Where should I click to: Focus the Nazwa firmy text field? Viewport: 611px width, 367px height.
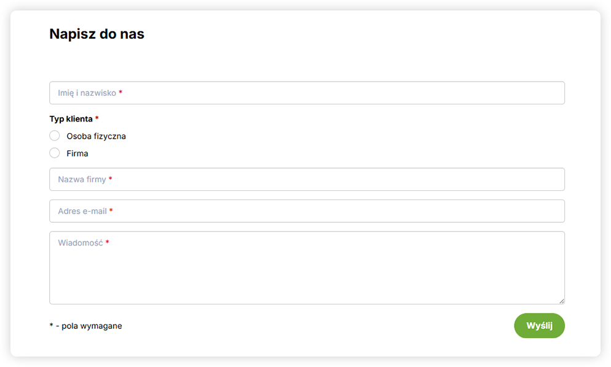[x=307, y=179]
